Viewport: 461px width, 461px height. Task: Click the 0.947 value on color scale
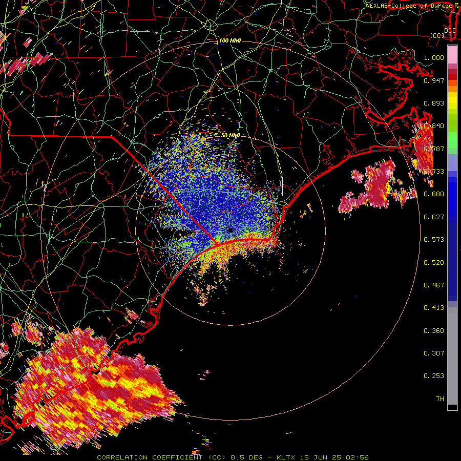click(x=434, y=80)
